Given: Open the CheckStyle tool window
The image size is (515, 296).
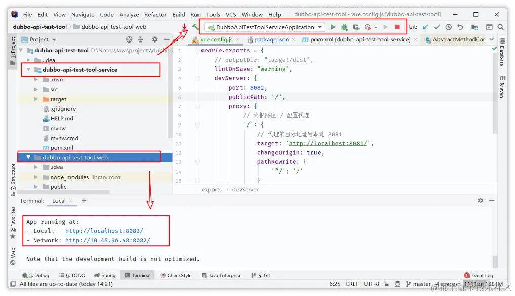Looking at the screenshot, I should tap(176, 275).
